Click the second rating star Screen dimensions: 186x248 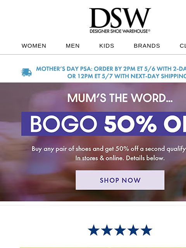[x=107, y=230]
